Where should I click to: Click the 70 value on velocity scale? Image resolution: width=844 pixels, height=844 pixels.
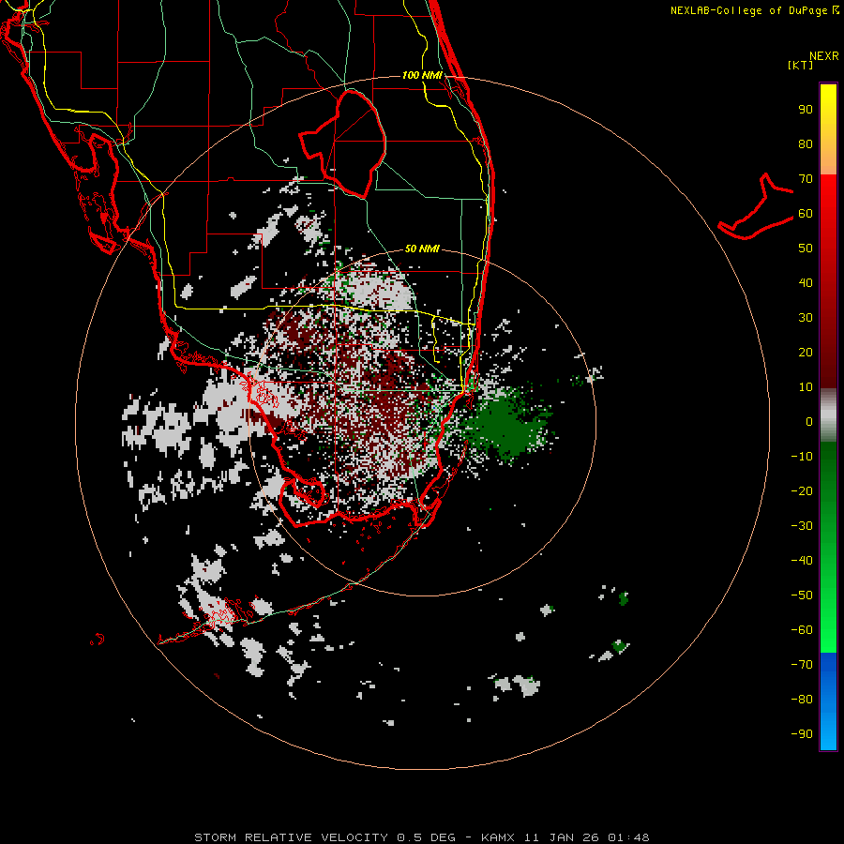coord(806,179)
